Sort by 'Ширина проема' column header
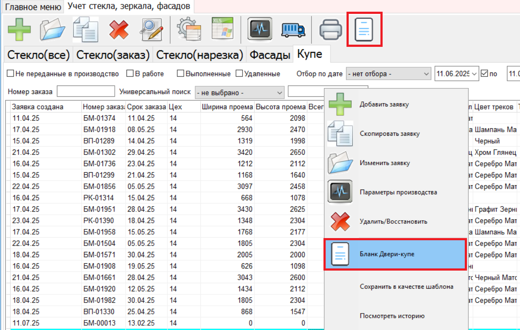520x330 pixels. tap(227, 107)
